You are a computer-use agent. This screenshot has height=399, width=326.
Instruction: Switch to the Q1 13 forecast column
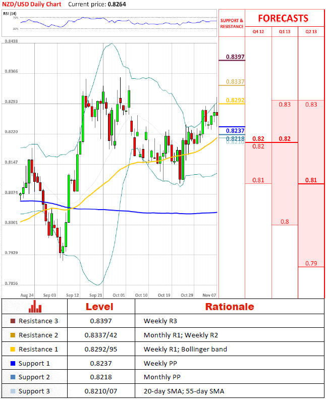pos(285,31)
